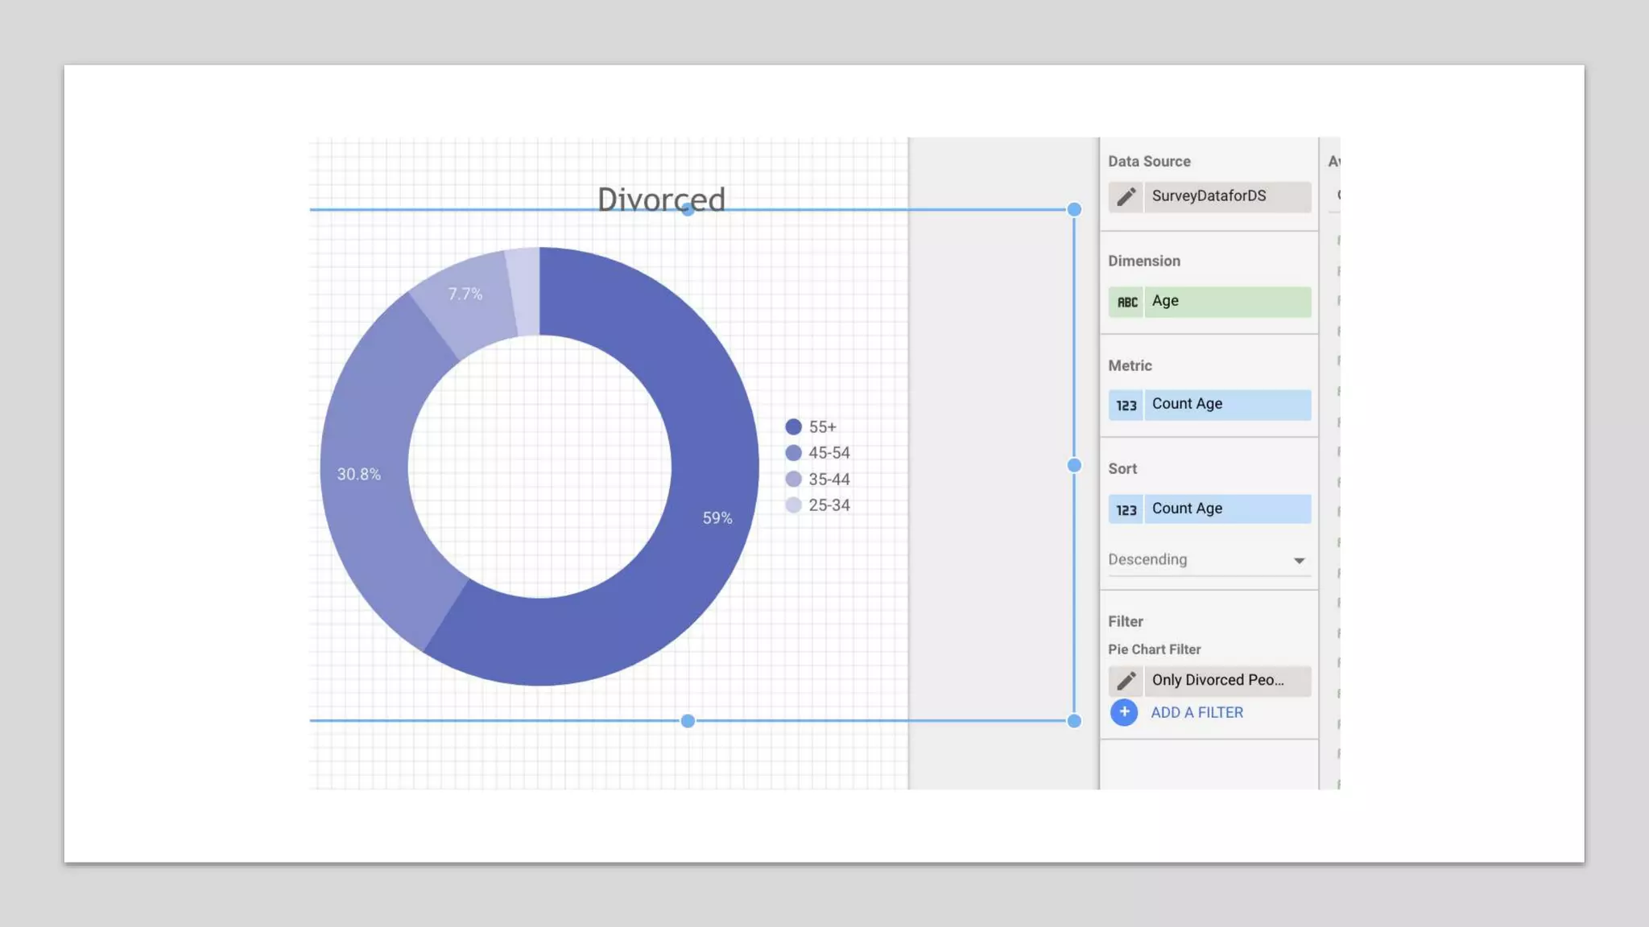The height and width of the screenshot is (927, 1649).
Task: Click ADD A FILTER link
Action: click(1196, 712)
